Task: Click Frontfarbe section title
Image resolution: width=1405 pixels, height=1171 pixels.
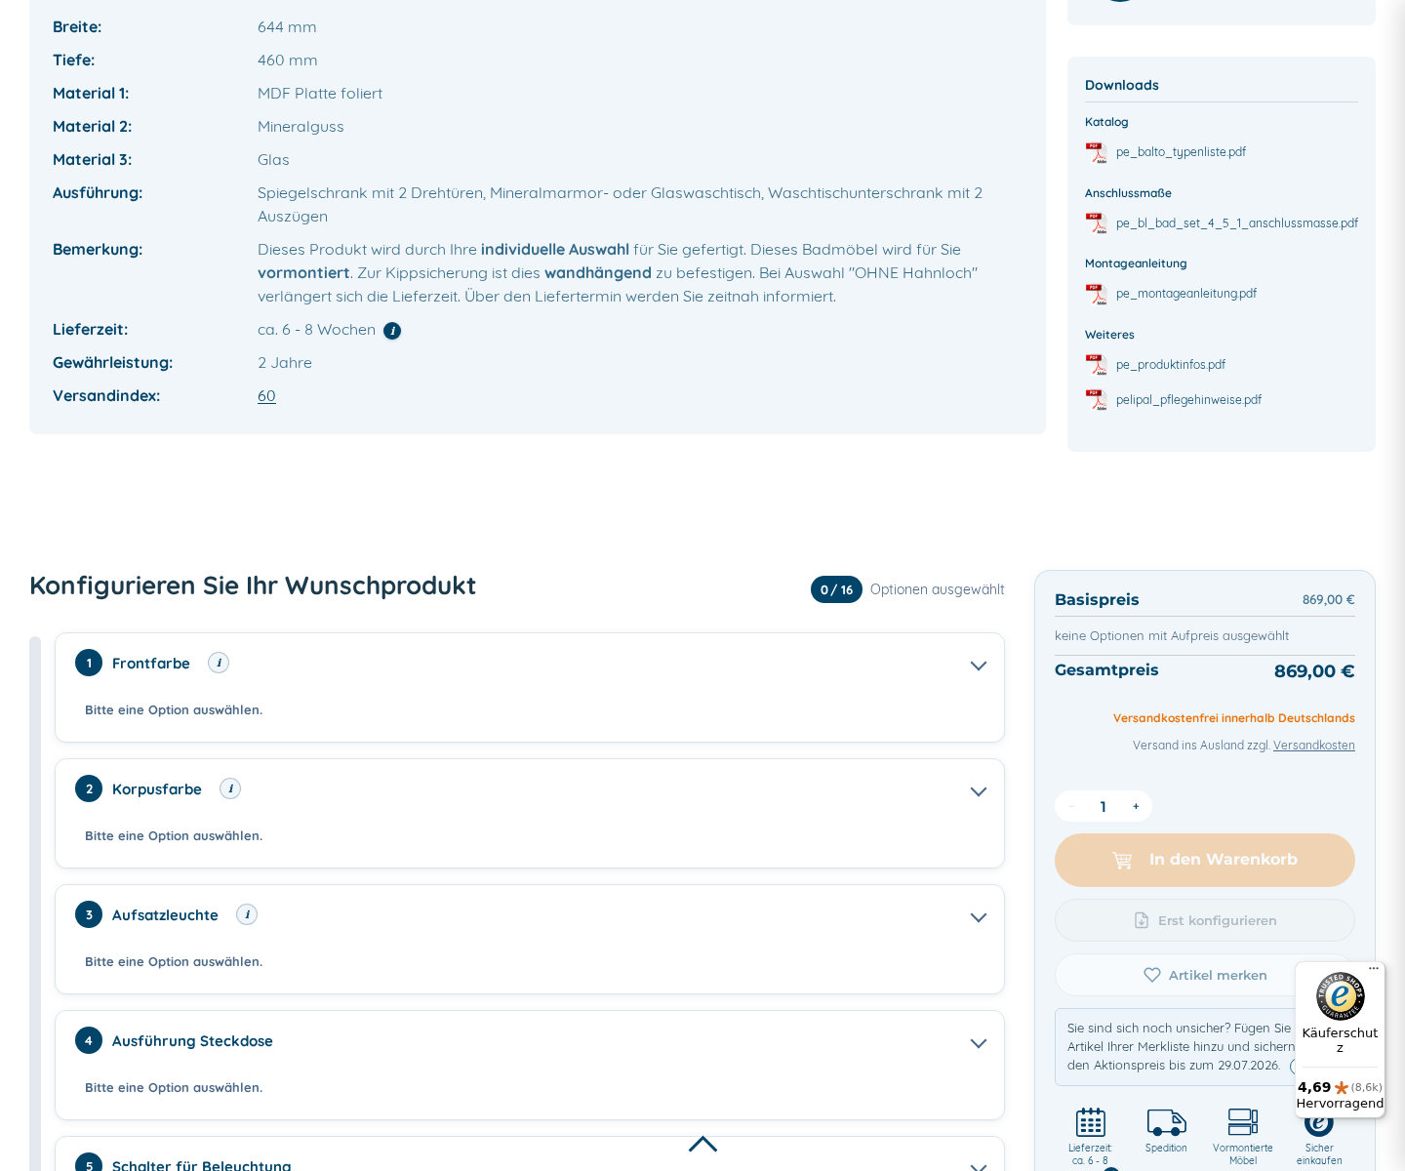Action: tap(151, 664)
